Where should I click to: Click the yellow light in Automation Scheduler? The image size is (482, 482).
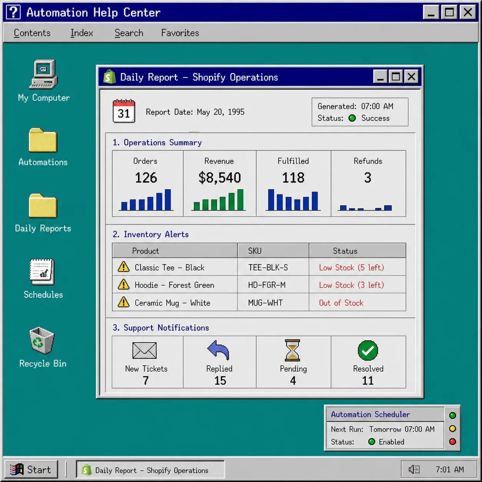452,429
